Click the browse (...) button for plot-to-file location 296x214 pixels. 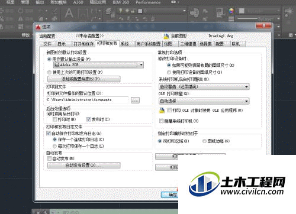[x=135, y=100]
